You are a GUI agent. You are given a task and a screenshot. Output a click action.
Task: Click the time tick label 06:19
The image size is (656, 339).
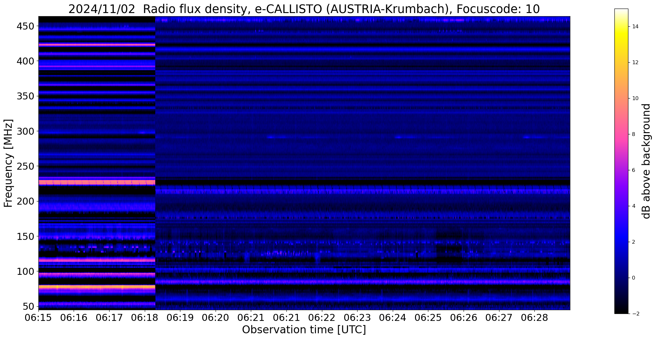(x=180, y=318)
